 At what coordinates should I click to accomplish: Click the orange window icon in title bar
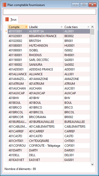(x=4, y=5)
